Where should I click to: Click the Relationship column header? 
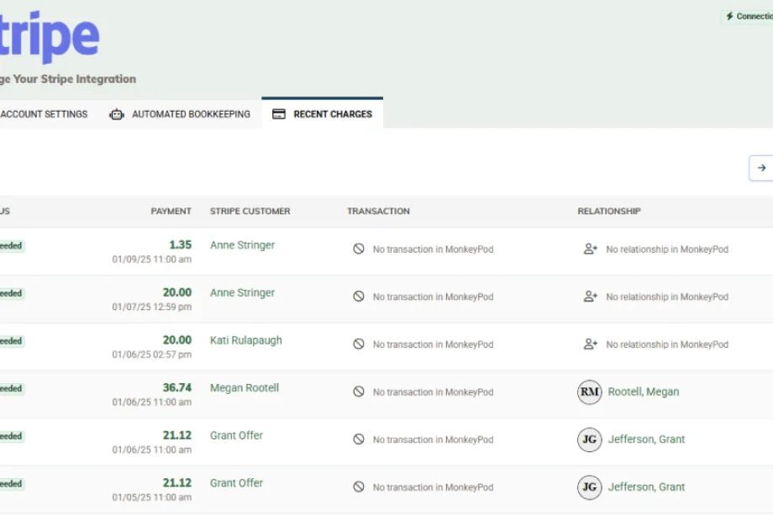pyautogui.click(x=609, y=212)
